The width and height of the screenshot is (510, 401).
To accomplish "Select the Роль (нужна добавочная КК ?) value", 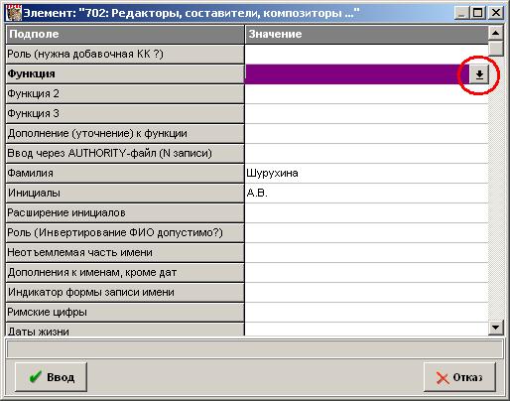I will pyautogui.click(x=366, y=54).
